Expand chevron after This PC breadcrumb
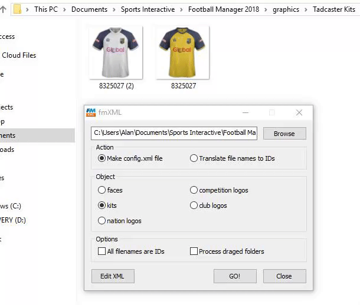This screenshot has height=305, width=360. tap(64, 9)
